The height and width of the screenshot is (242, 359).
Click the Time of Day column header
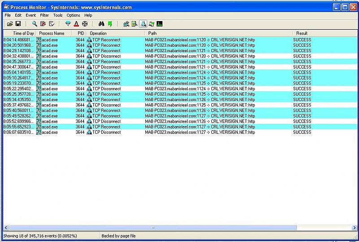click(19, 33)
